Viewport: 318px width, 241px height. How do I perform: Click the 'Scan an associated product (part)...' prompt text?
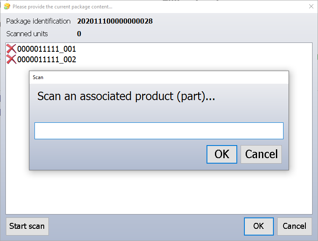[126, 96]
